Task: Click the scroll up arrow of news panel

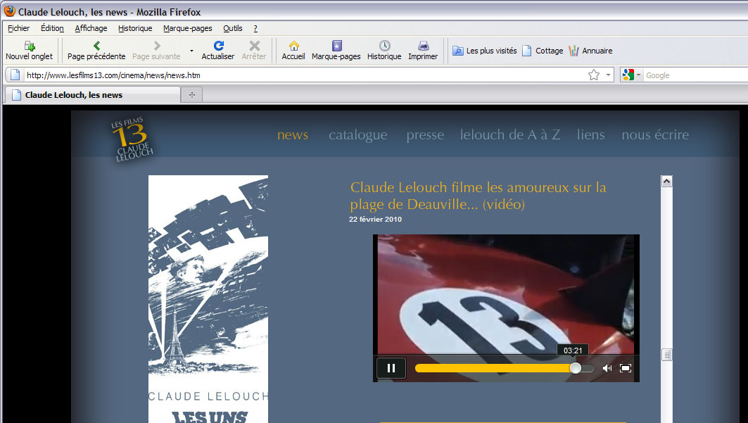Action: [x=666, y=181]
